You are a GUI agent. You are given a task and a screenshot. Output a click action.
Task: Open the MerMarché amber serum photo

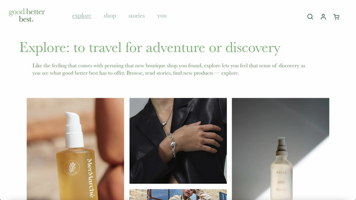pos(75,149)
